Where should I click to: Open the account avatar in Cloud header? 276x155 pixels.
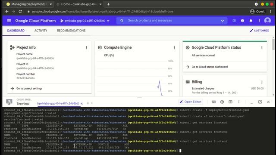(267, 21)
